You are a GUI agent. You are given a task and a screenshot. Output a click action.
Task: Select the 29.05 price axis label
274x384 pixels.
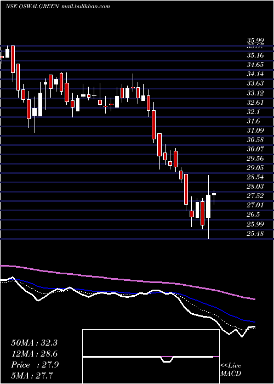pyautogui.click(x=255, y=168)
